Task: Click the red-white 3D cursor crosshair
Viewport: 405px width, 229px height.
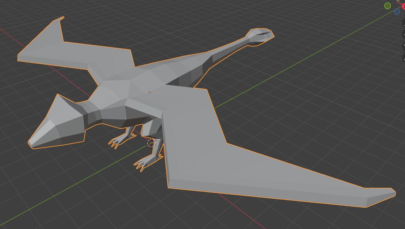Action: 151,142
